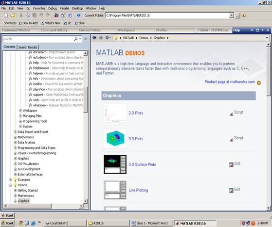Image resolution: width=272 pixels, height=227 pixels.
Task: Launch GUIDE from the toolbar icon
Action: click(x=63, y=15)
